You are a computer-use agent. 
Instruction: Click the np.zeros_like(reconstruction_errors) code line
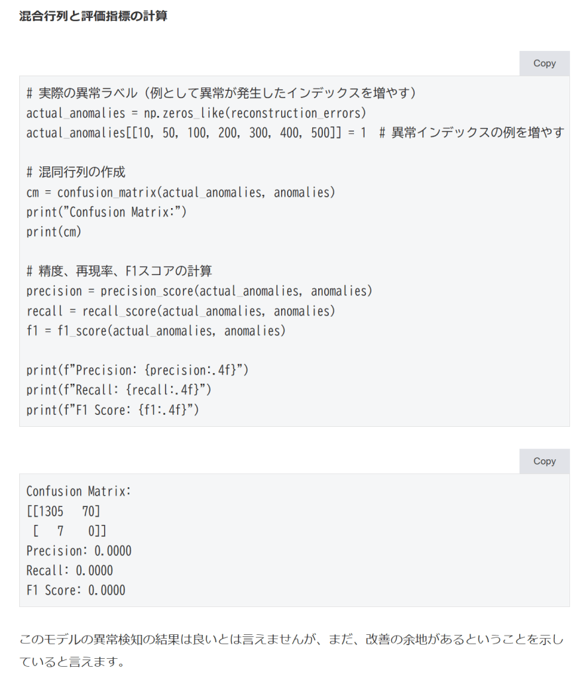click(196, 113)
